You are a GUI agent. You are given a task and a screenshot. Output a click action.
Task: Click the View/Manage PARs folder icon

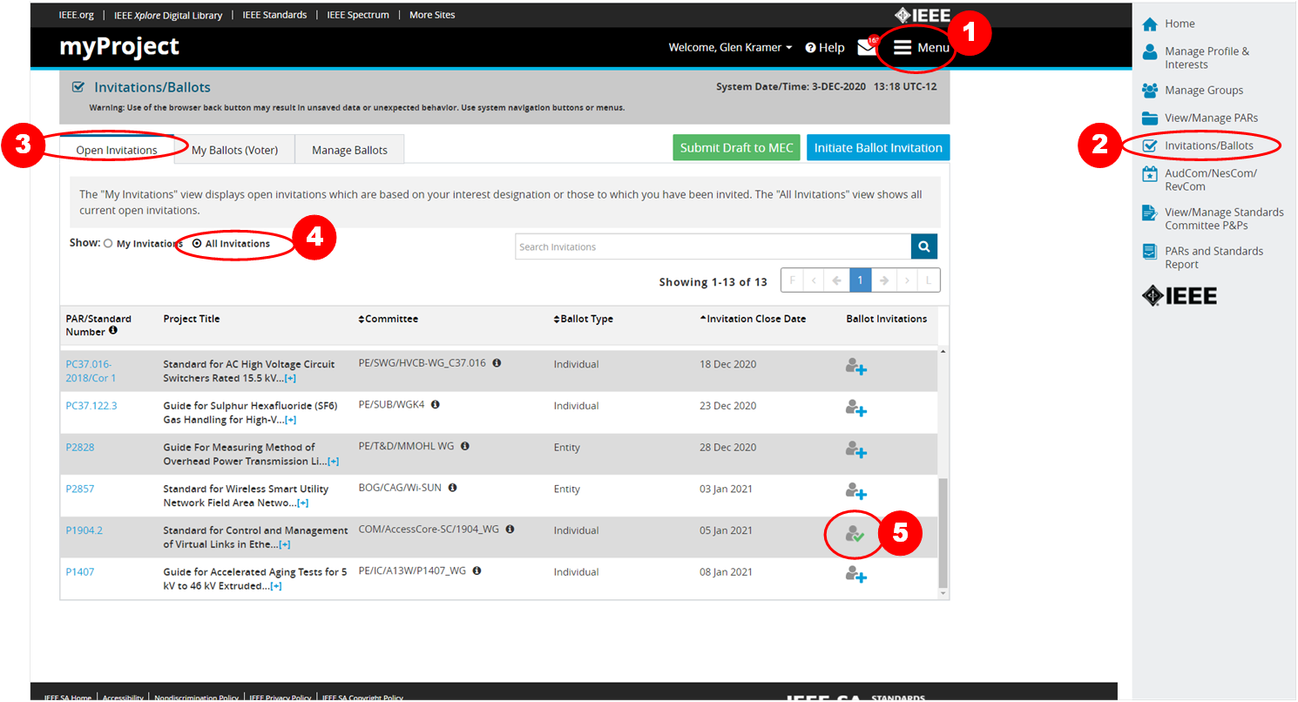[x=1150, y=118]
